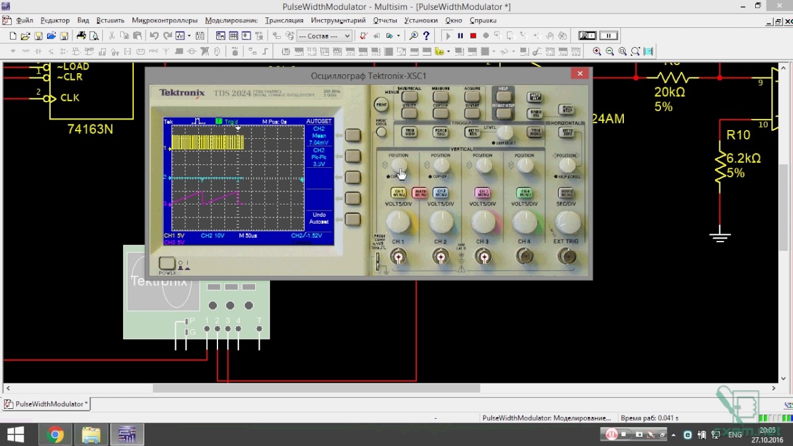This screenshot has height=446, width=793.
Task: Click the DEFAULT SETUP button
Action: 504,113
